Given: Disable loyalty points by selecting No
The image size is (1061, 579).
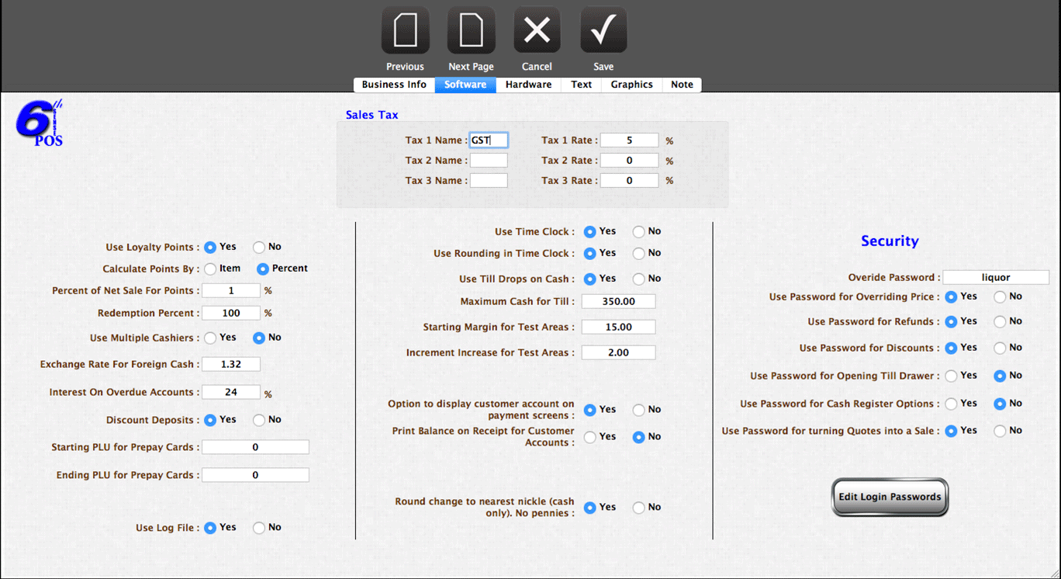Looking at the screenshot, I should (x=259, y=248).
